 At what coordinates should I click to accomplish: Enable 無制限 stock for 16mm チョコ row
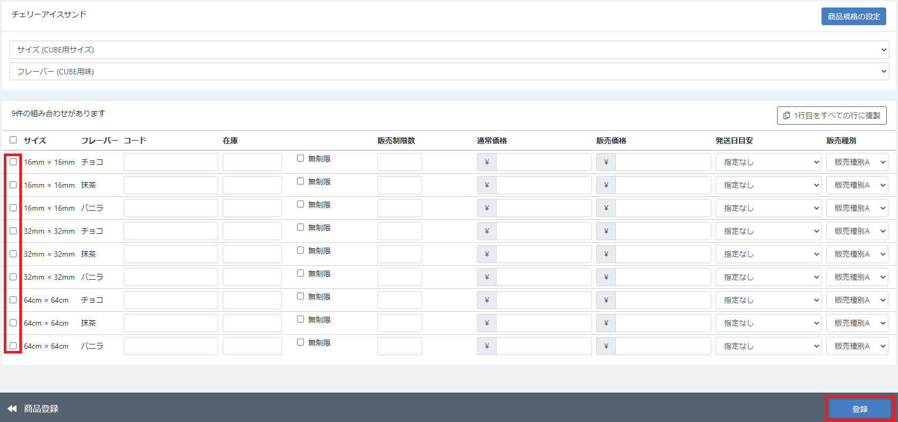(x=301, y=158)
